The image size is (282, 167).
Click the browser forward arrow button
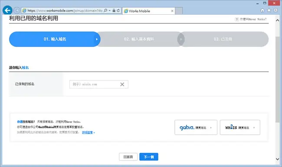coord(17,10)
